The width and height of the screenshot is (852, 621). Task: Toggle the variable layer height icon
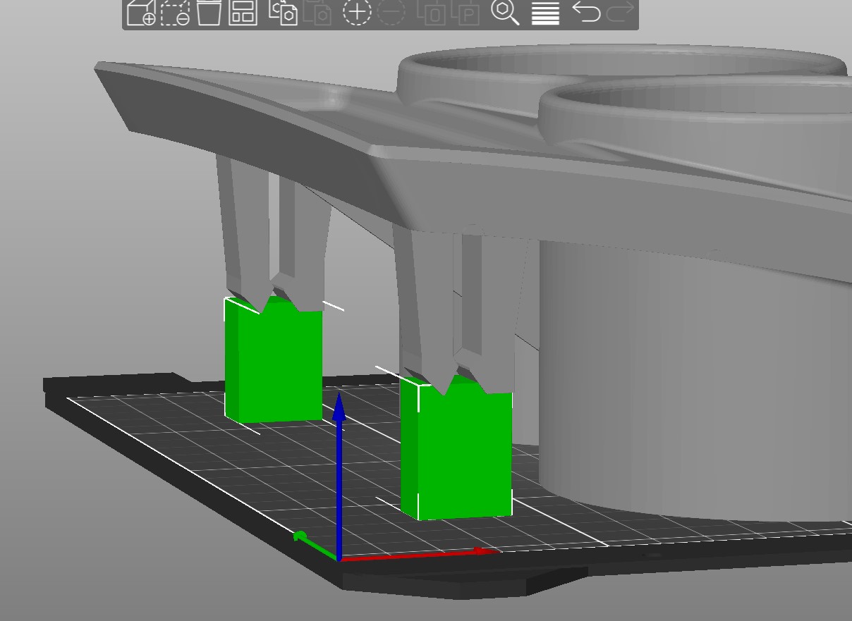tap(545, 12)
